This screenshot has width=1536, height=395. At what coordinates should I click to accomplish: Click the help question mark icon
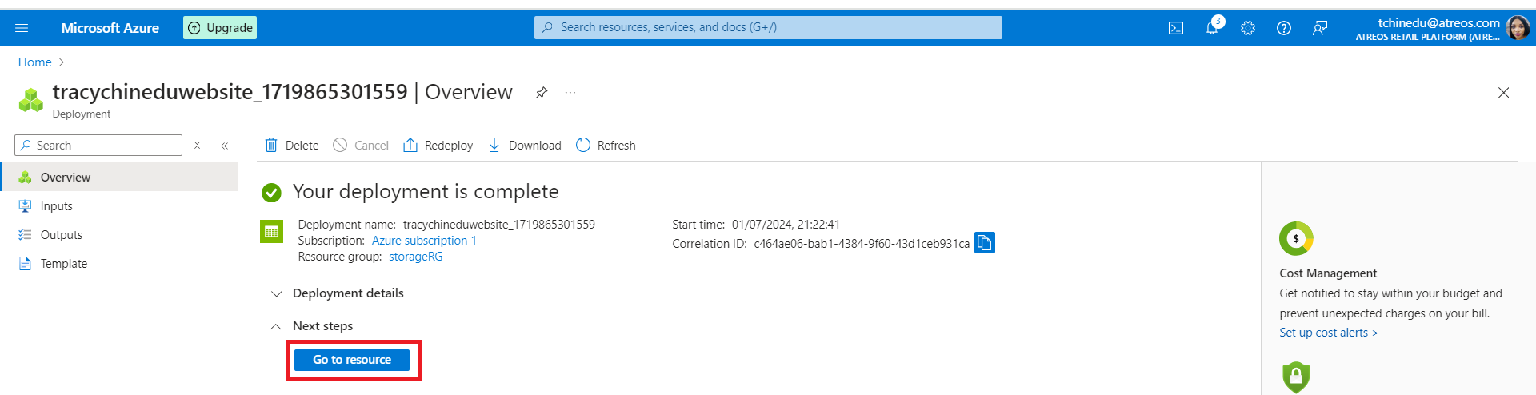click(1284, 28)
